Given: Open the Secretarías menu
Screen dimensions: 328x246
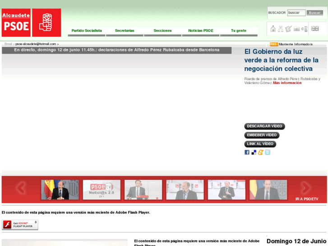Looking at the screenshot, I should tap(125, 31).
